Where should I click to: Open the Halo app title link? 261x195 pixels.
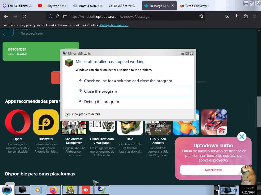[x=130, y=139]
